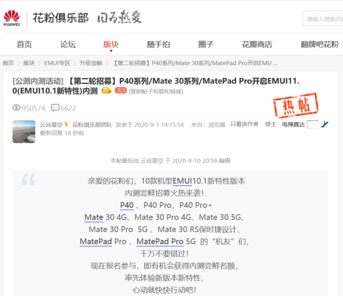Image resolution: width=343 pixels, height=296 pixels.
Task: Open author avatar thumbnail
Action: [x=24, y=132]
